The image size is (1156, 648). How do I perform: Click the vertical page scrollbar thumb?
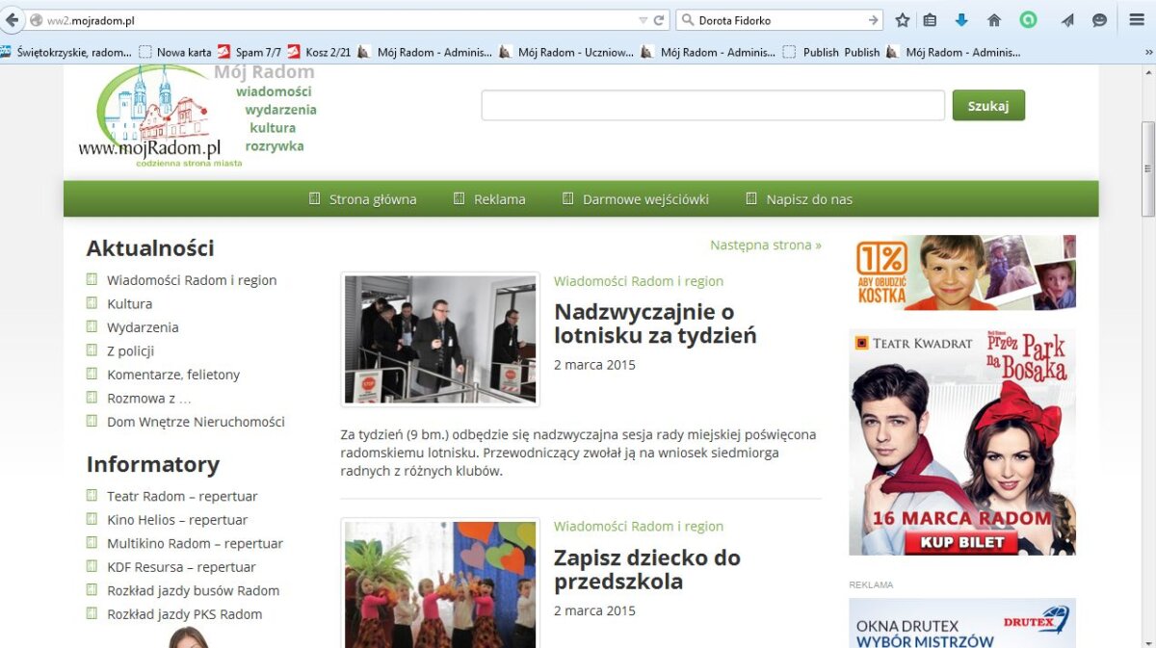(x=1147, y=168)
